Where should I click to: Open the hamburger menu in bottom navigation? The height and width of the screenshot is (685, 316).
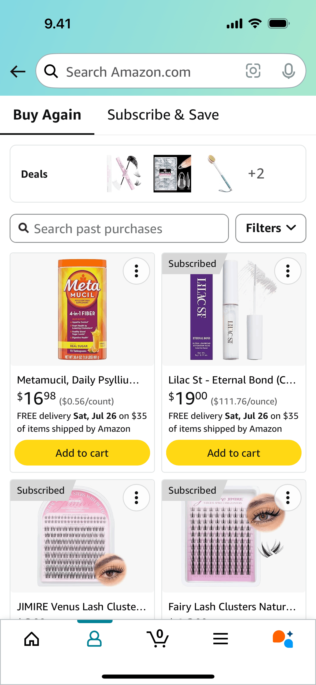tap(221, 639)
